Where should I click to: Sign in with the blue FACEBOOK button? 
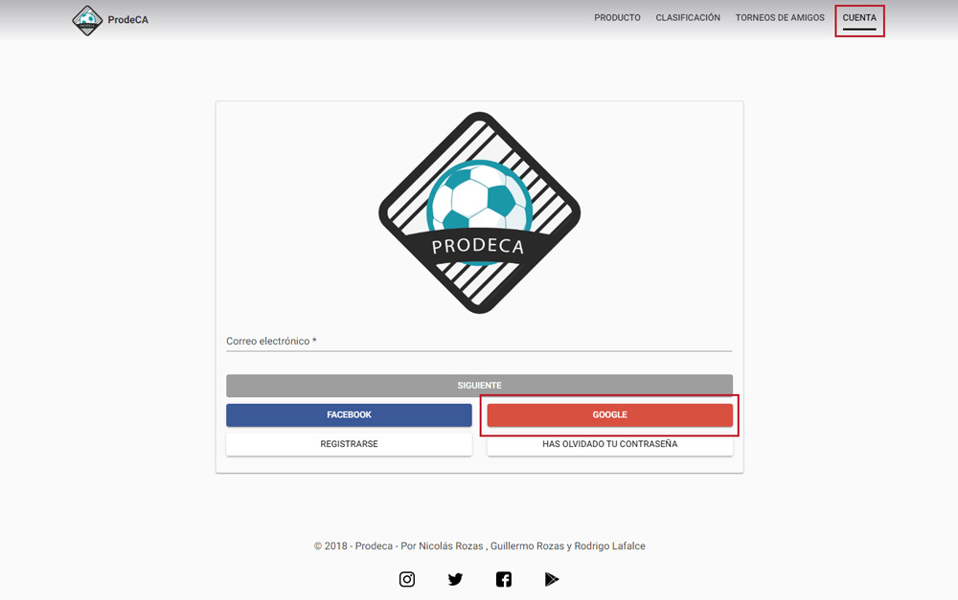pyautogui.click(x=349, y=415)
